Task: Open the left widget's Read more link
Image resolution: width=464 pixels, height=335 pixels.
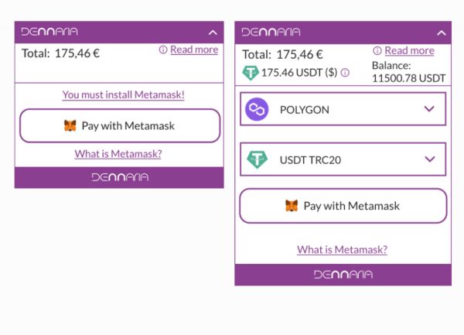Action: pyautogui.click(x=194, y=50)
